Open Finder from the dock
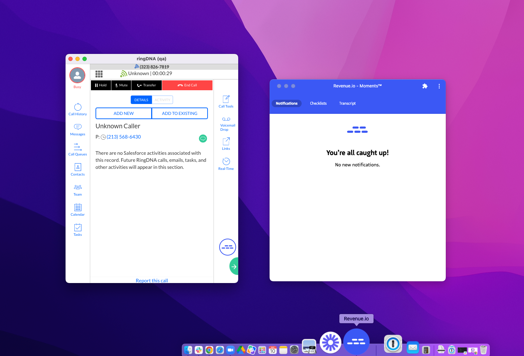 (x=188, y=350)
